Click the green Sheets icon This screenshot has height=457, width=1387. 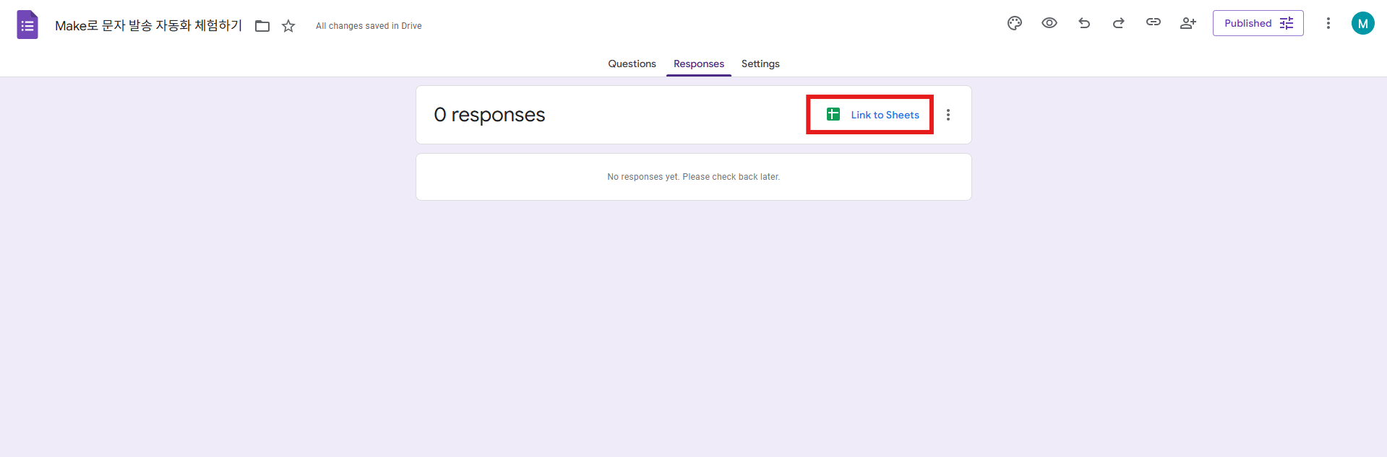[x=833, y=114]
